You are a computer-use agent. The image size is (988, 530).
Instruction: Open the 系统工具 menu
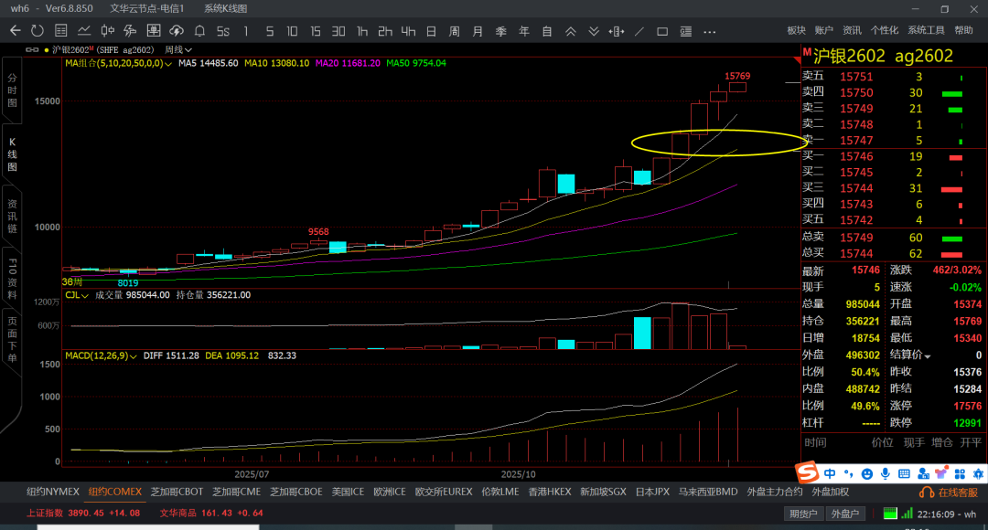point(926,30)
